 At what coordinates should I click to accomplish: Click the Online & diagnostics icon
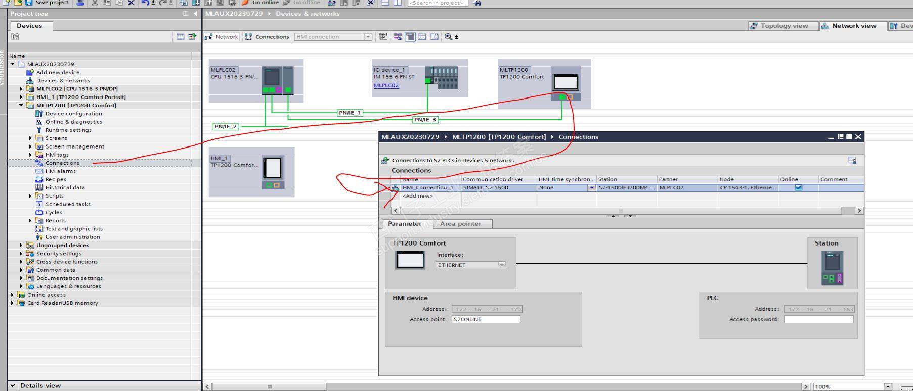(39, 122)
